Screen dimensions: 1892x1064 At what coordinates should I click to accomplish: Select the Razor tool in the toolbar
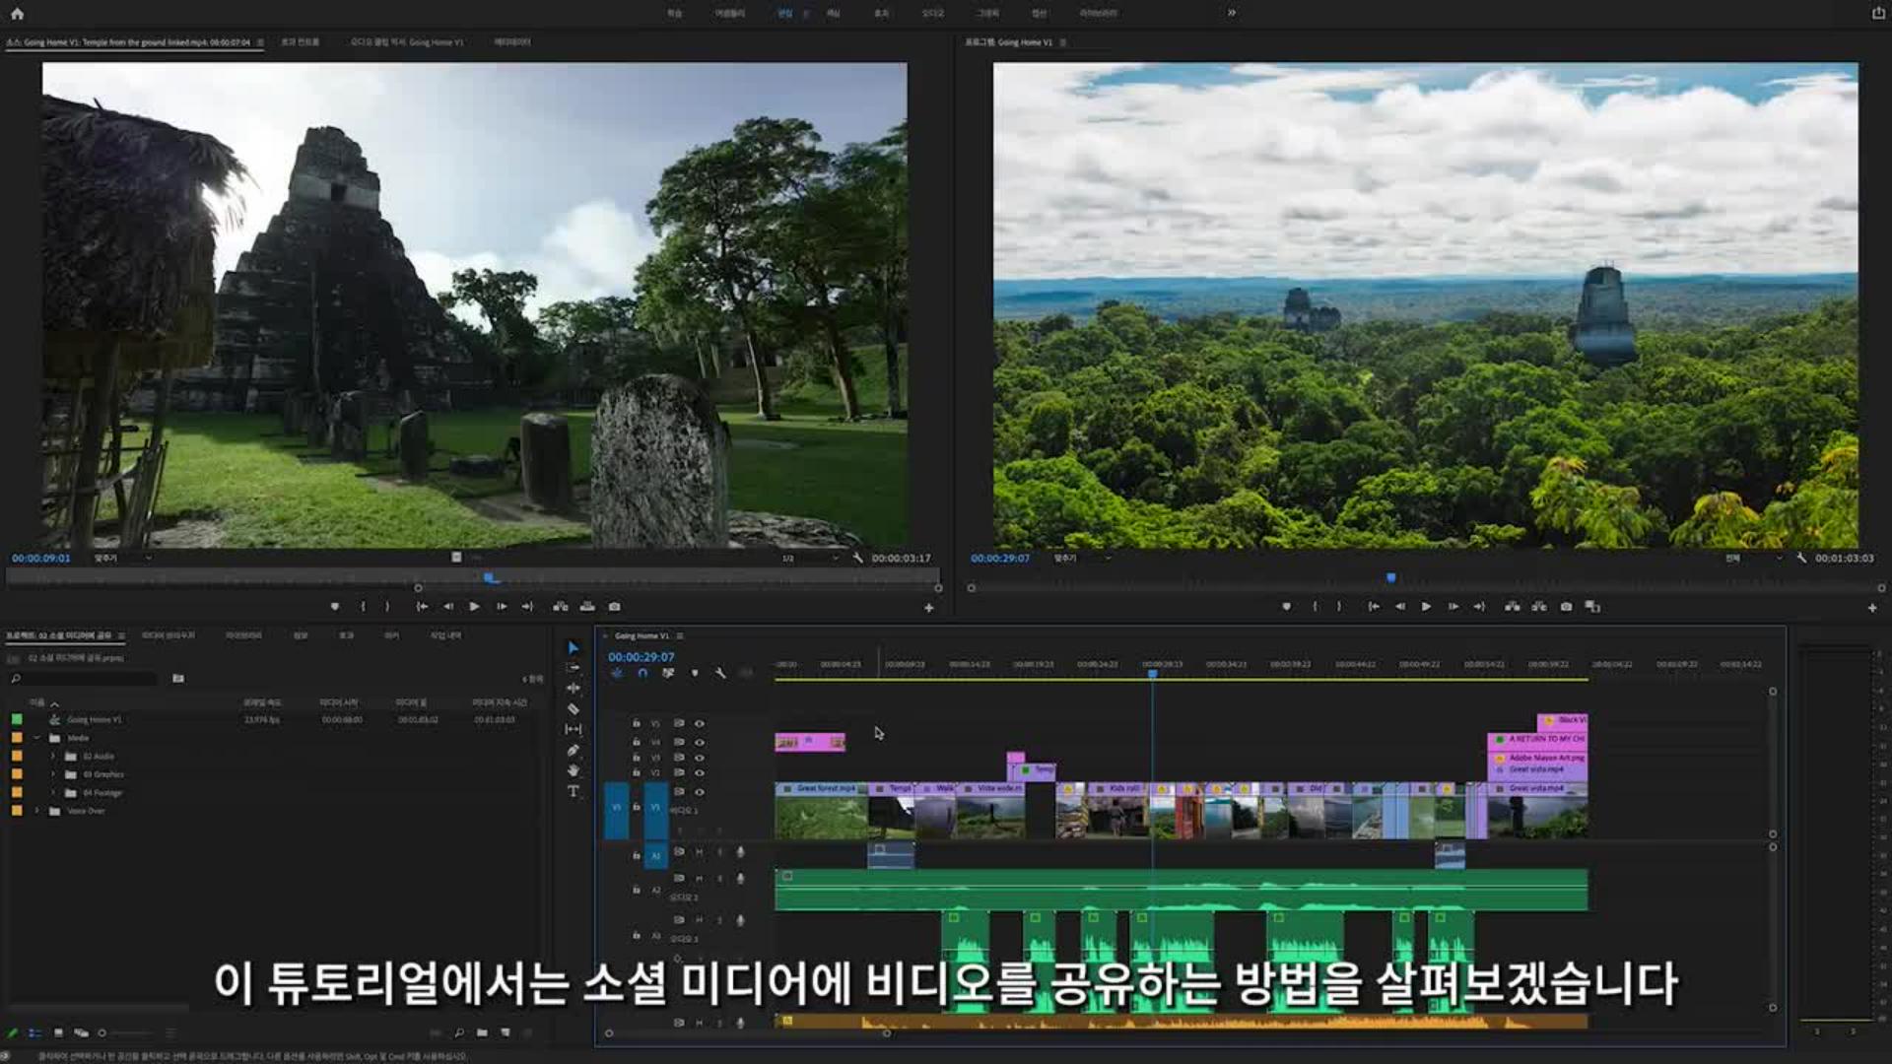point(573,709)
